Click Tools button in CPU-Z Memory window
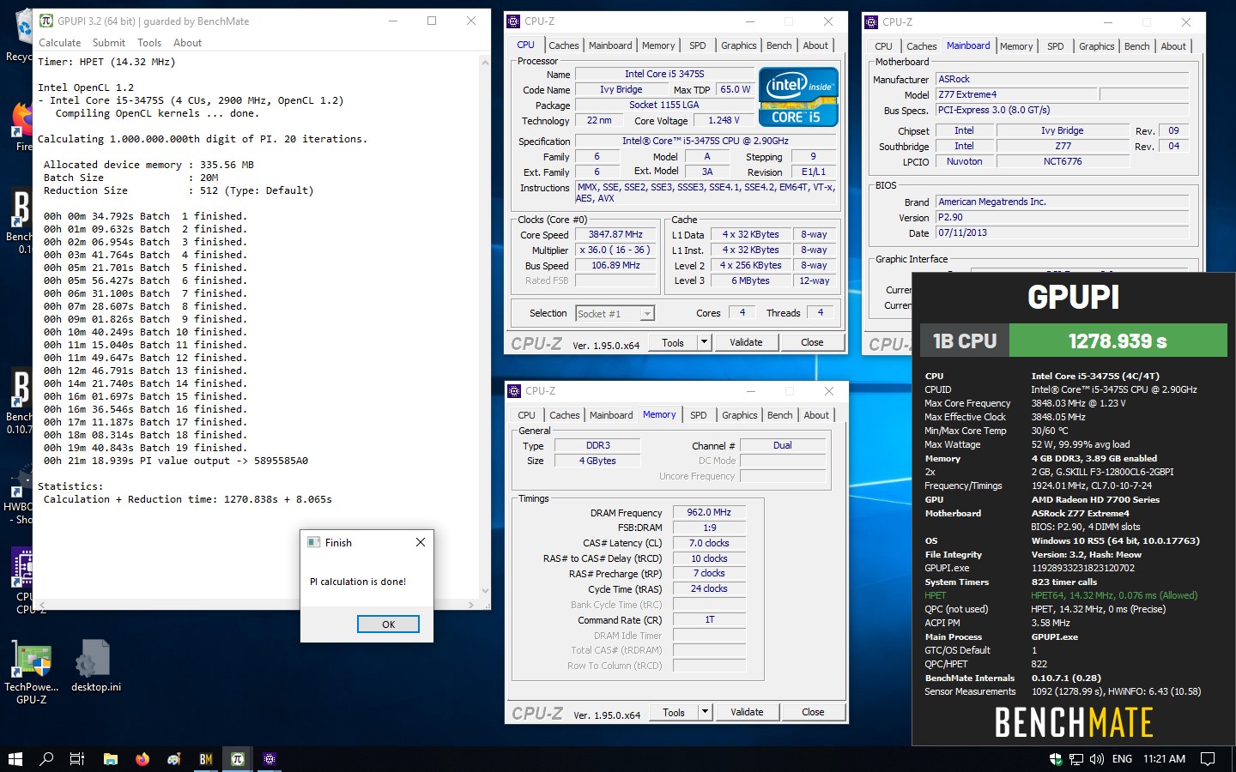This screenshot has height=772, width=1236. pos(674,712)
